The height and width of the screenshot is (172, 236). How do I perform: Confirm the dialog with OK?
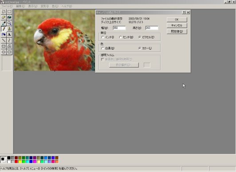pyautogui.click(x=177, y=20)
